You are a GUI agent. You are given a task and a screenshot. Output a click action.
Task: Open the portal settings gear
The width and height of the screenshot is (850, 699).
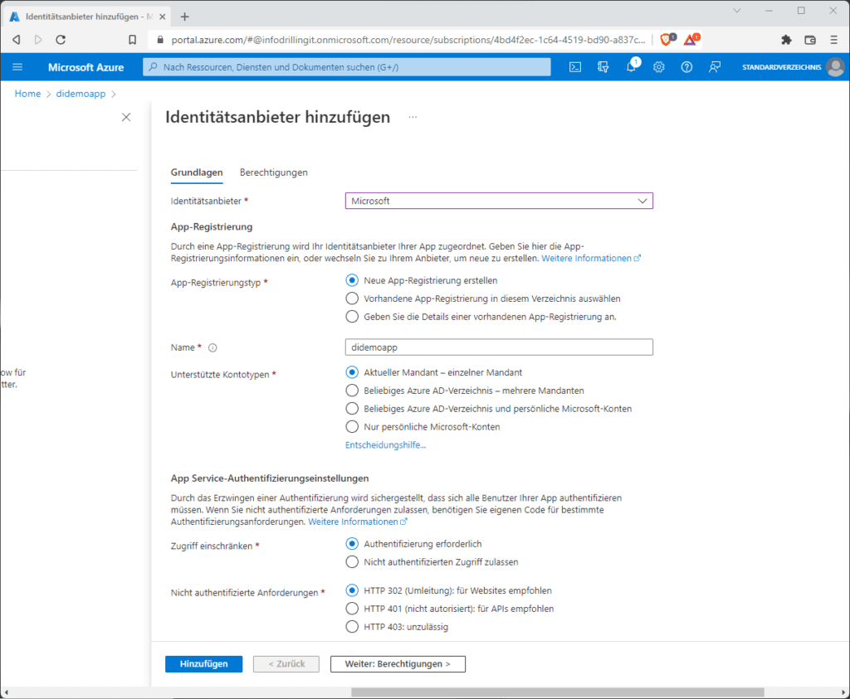point(658,67)
